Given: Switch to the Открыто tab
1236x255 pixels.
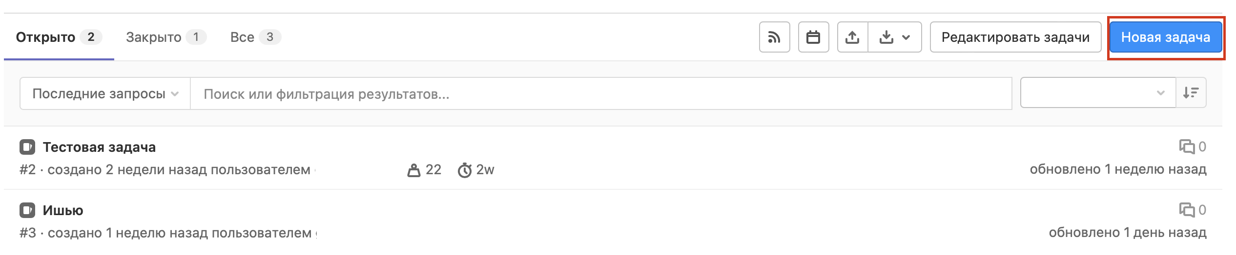Looking at the screenshot, I should coord(59,37).
